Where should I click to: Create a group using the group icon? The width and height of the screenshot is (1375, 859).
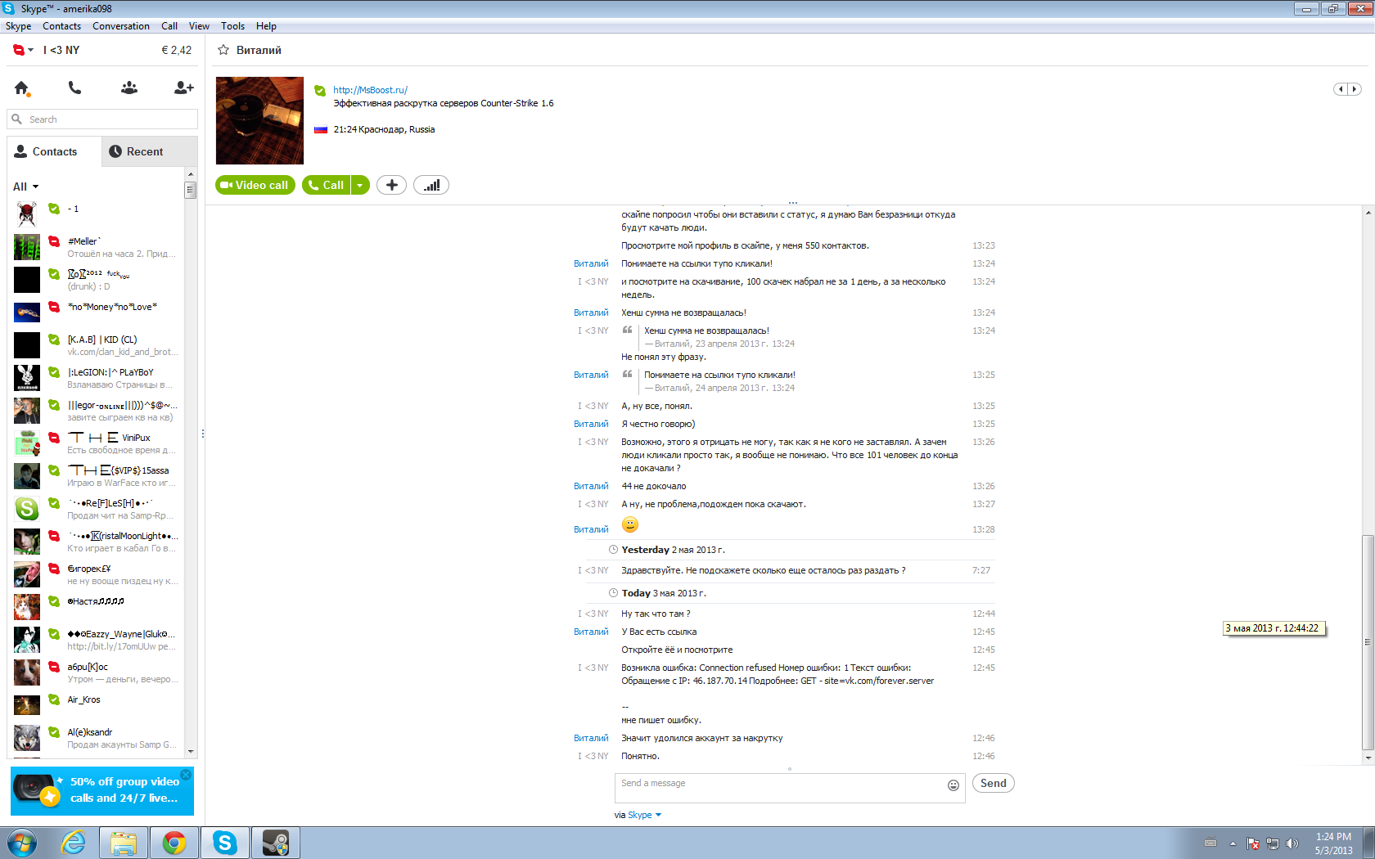pyautogui.click(x=129, y=88)
